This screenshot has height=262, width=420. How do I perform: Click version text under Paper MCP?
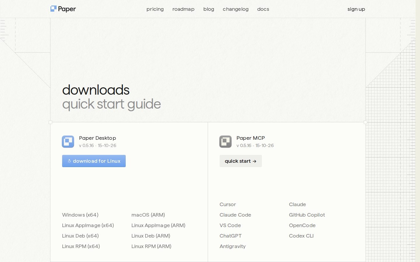click(x=255, y=145)
